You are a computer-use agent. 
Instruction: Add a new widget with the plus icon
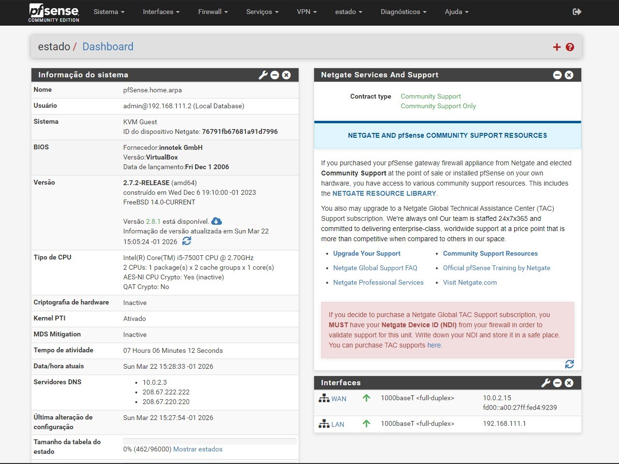(557, 46)
